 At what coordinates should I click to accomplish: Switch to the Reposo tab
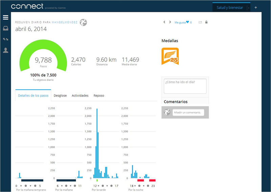coord(99,96)
